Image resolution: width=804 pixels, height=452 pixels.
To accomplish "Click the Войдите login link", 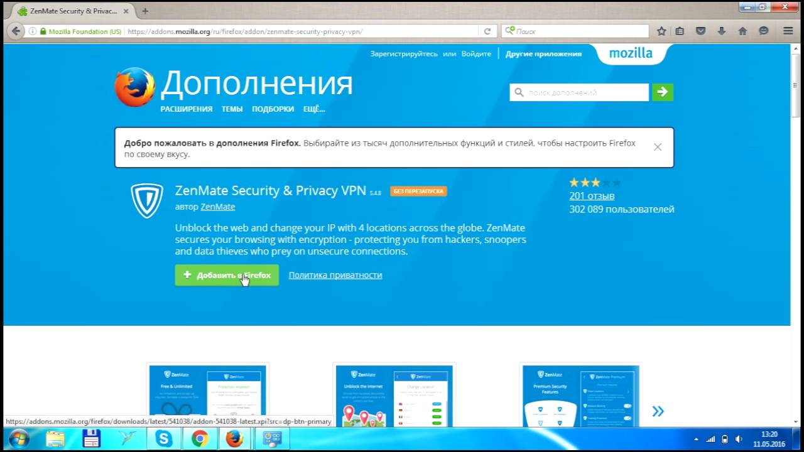I will (476, 54).
